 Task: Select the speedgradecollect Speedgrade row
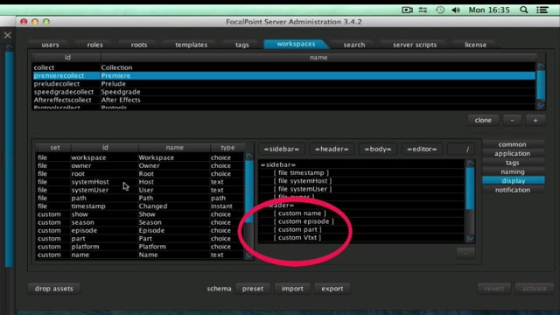click(x=283, y=92)
